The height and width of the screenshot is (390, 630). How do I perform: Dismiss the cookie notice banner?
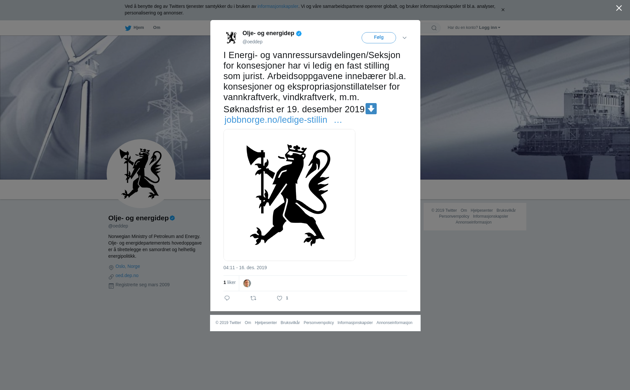coord(503,10)
